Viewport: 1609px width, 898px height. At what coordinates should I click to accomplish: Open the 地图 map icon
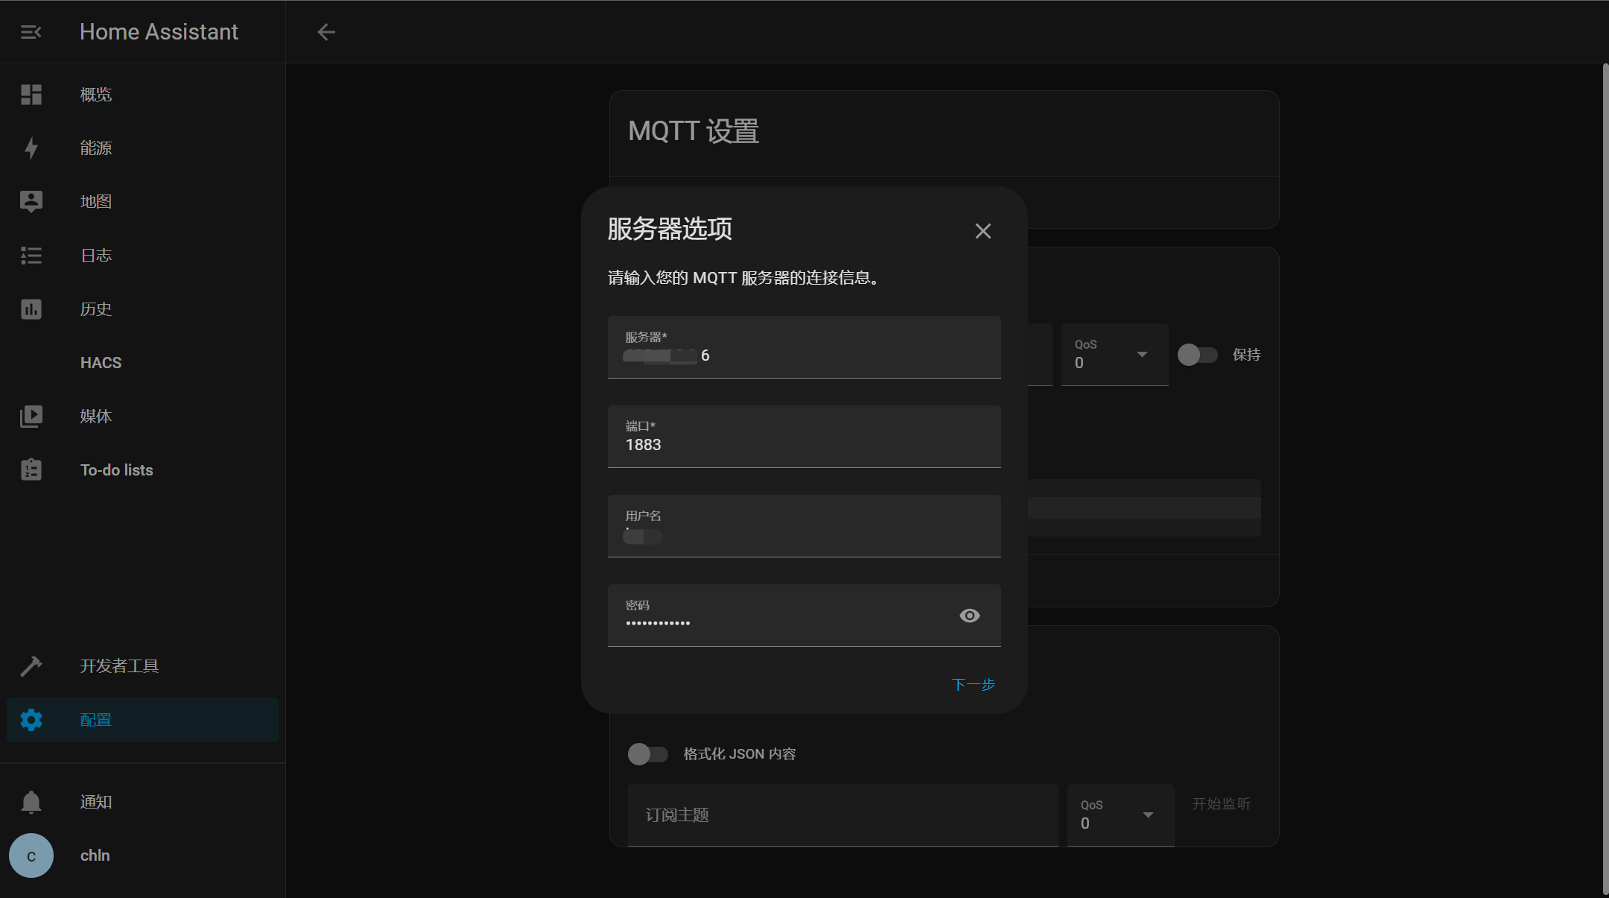click(31, 201)
